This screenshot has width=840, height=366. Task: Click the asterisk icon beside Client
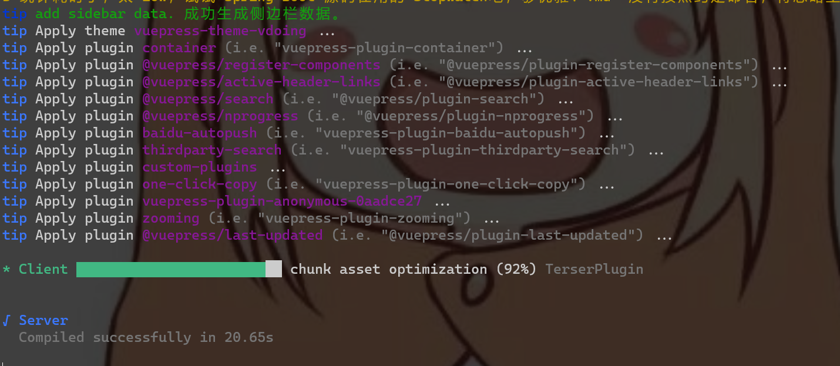[x=6, y=270]
